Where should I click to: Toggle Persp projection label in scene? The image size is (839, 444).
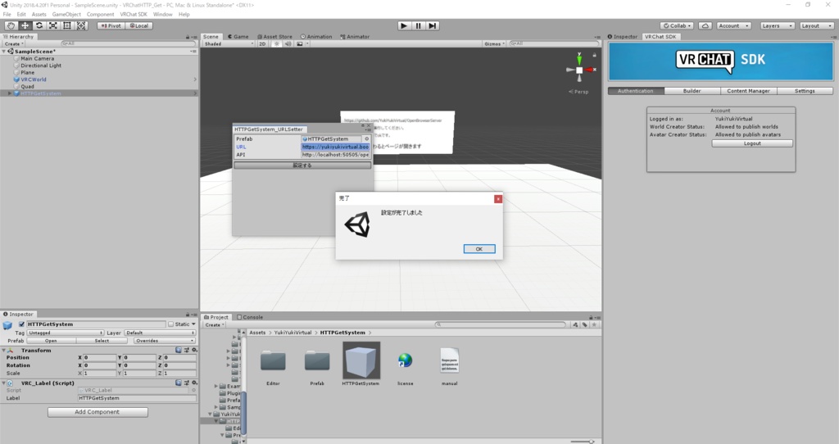[579, 92]
